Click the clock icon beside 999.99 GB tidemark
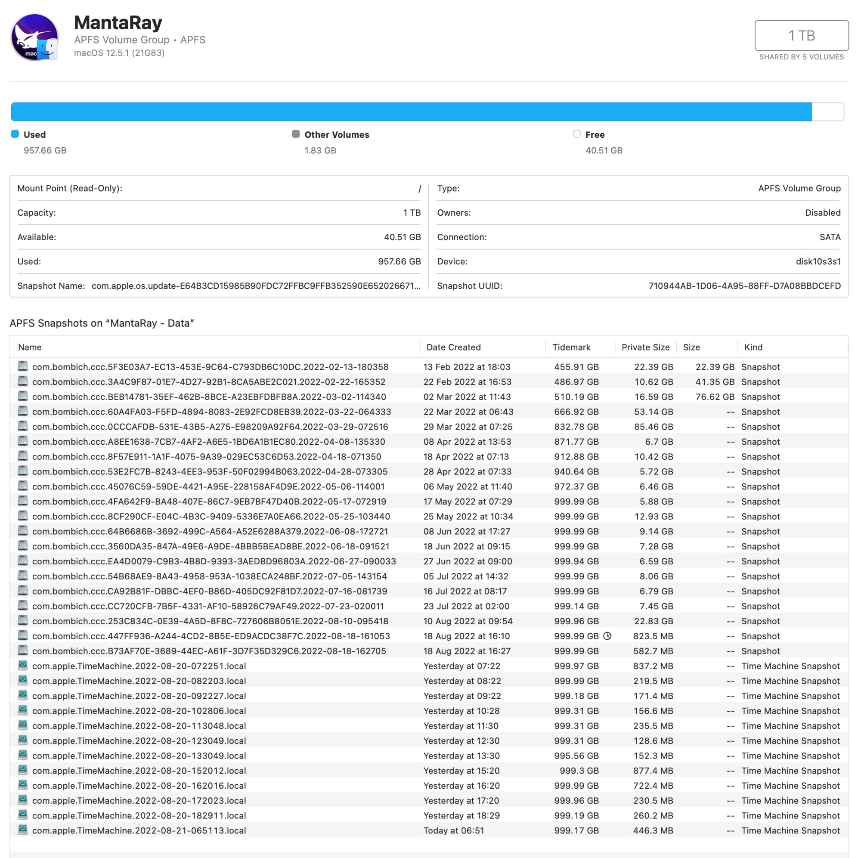The height and width of the screenshot is (858, 861). pos(607,636)
